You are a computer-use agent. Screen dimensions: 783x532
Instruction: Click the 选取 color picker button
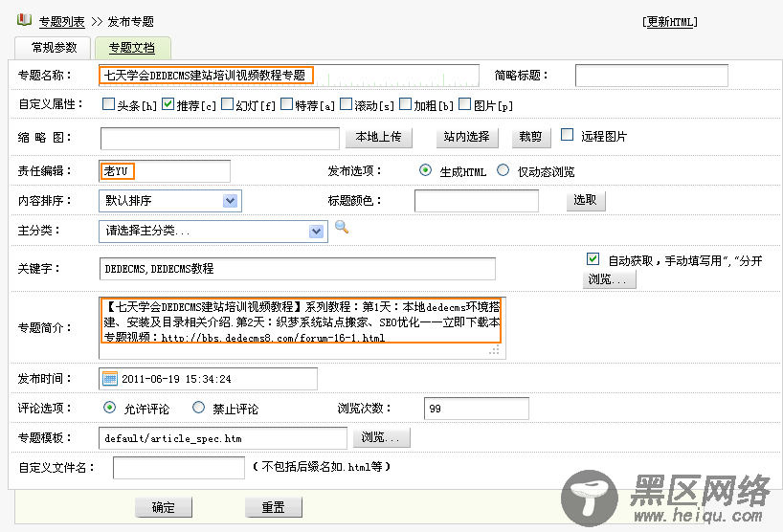click(585, 201)
